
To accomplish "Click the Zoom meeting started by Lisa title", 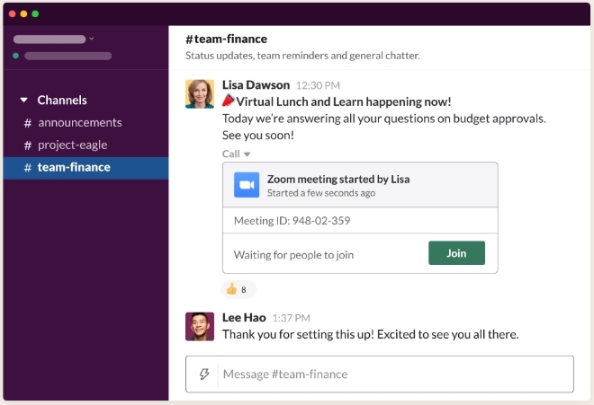I will 338,180.
